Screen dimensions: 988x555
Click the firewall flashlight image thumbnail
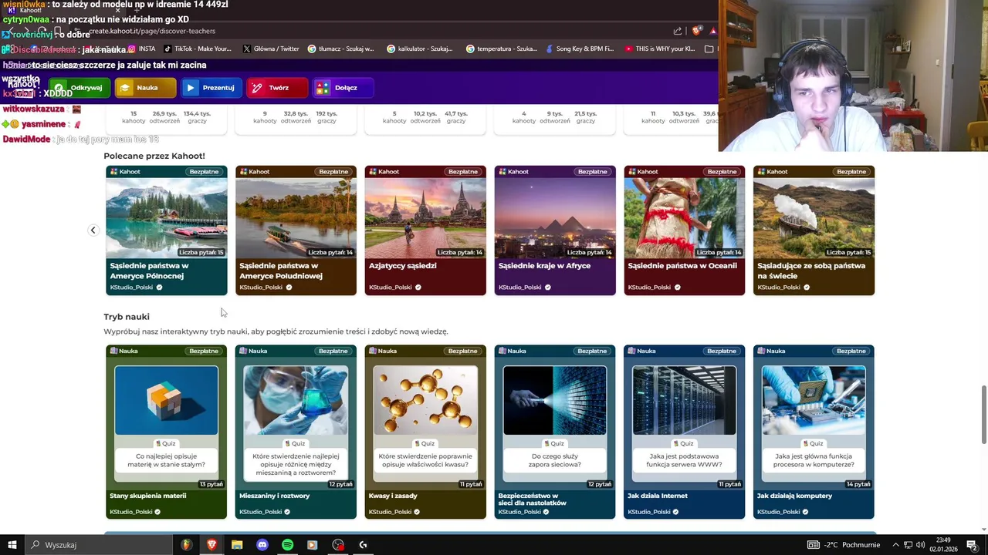pyautogui.click(x=555, y=401)
